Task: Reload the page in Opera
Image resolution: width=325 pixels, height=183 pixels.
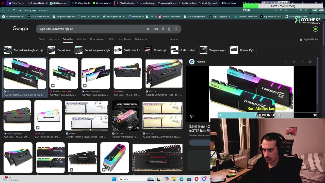Action: [x=14, y=10]
